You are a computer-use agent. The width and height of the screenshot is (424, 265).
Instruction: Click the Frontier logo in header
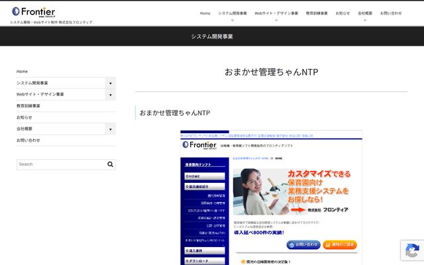point(34,12)
